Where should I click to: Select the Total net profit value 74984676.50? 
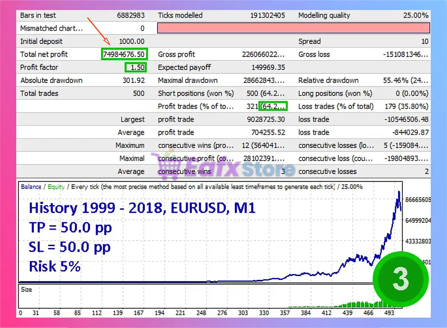[124, 54]
